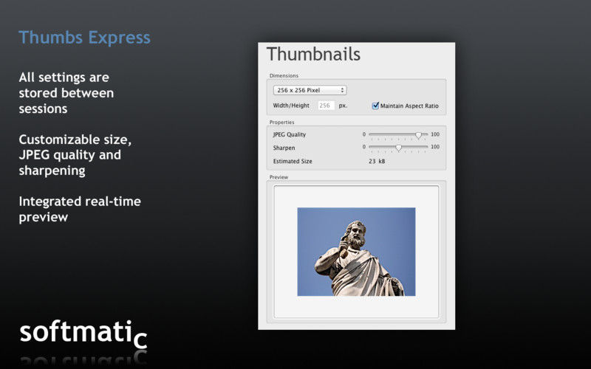Click the All settings are stored text
The width and height of the screenshot is (591, 369).
point(66,93)
